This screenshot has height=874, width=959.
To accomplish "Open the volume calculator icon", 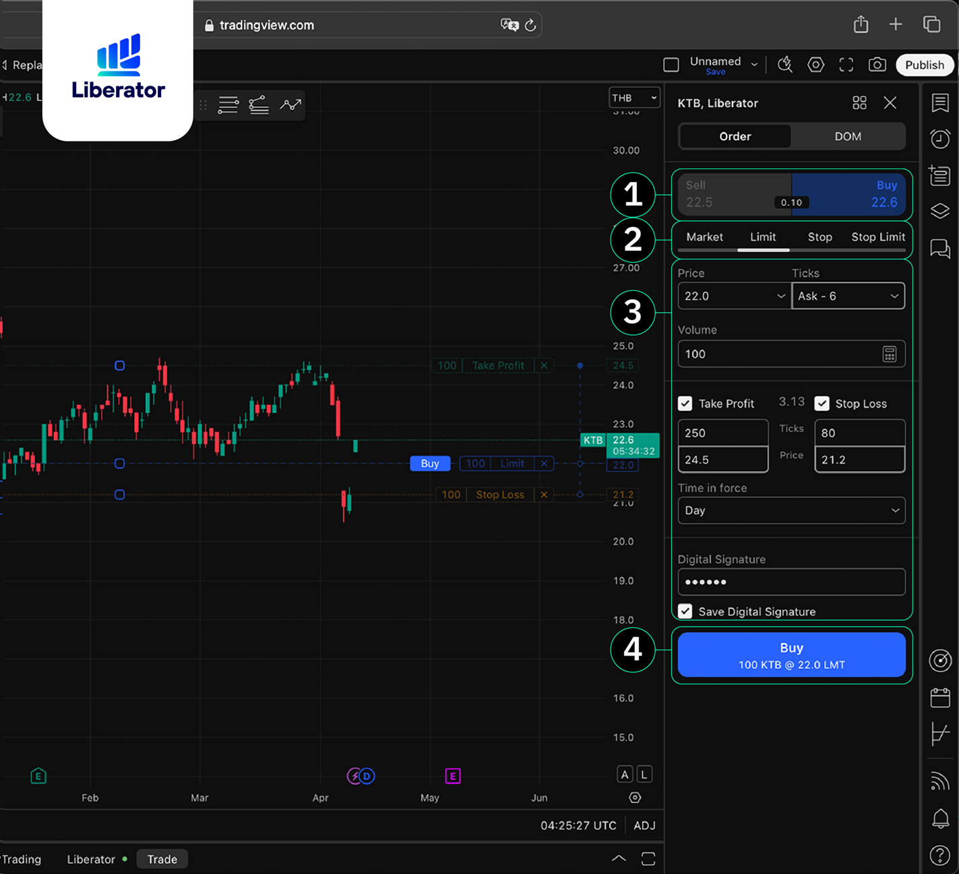I will point(890,354).
